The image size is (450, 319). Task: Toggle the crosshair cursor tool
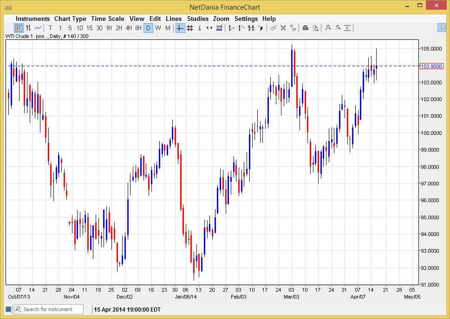pyautogui.click(x=180, y=28)
